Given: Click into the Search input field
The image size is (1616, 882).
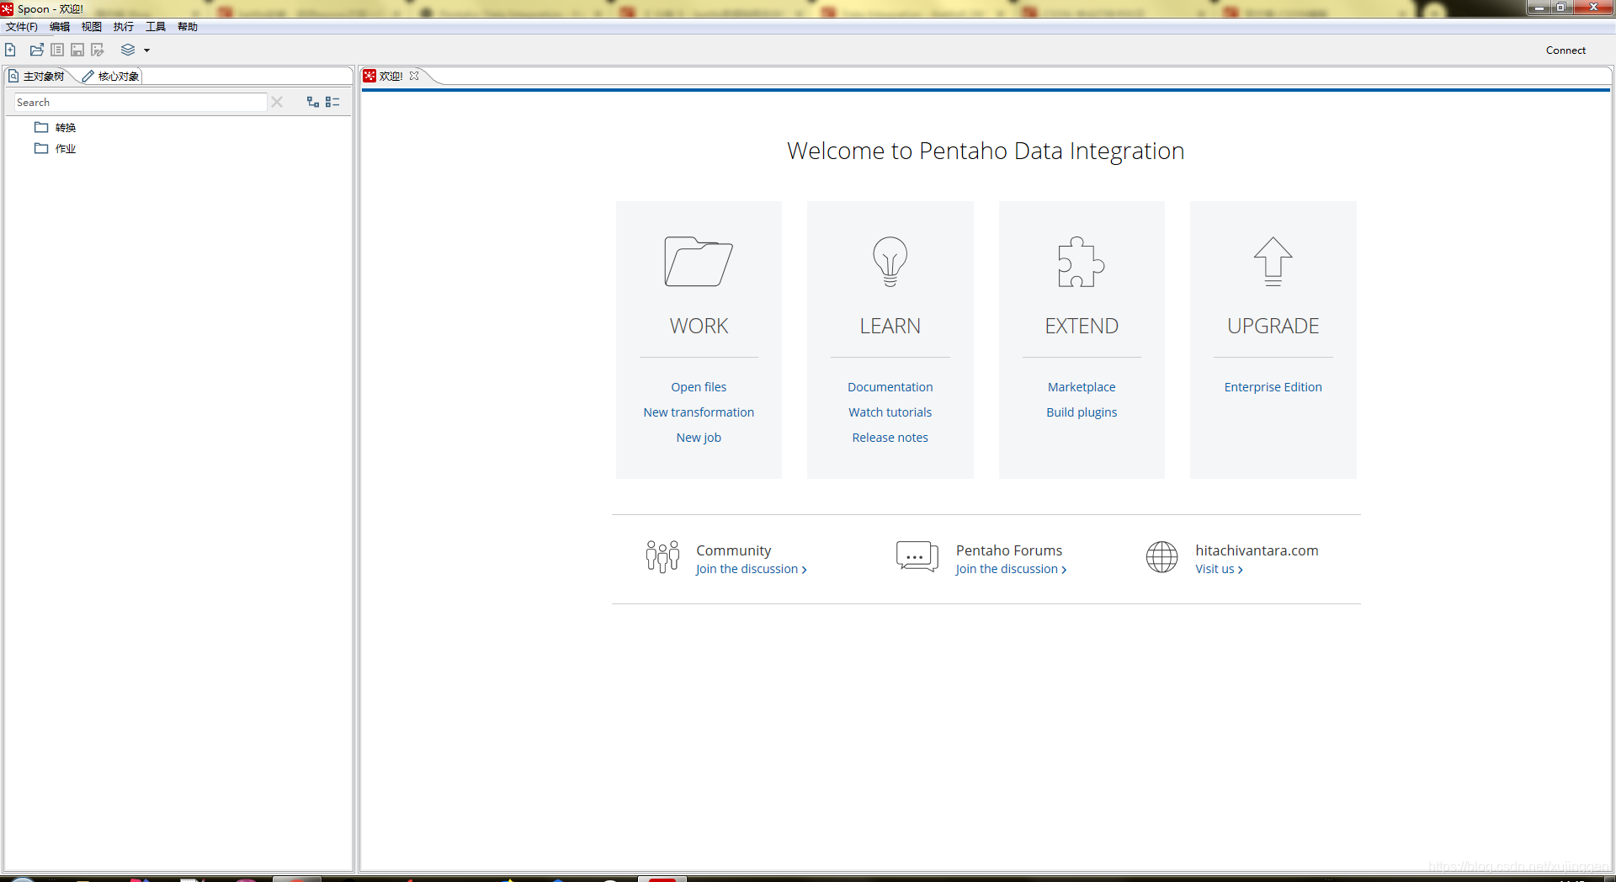Looking at the screenshot, I should click(141, 102).
